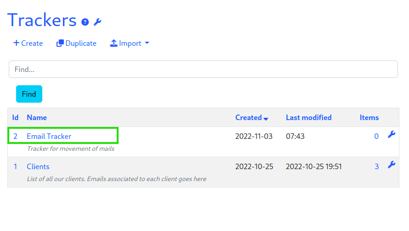Expand the Import dropdown caret

147,43
